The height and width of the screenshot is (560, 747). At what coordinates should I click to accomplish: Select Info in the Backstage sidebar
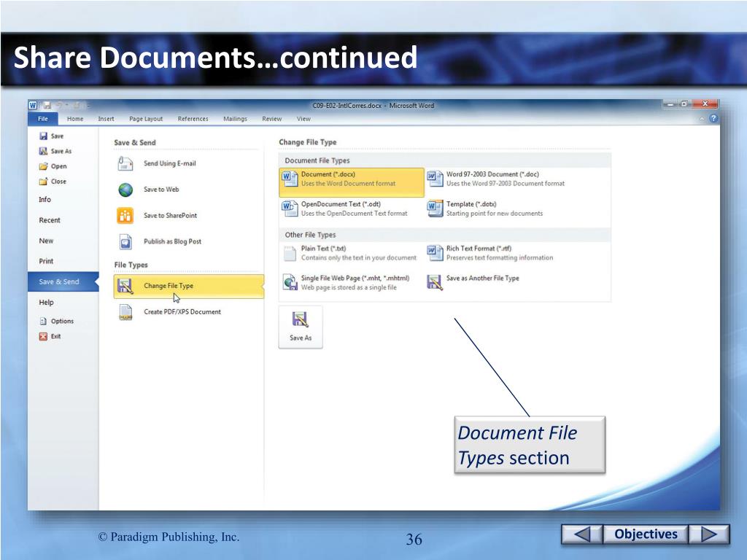(x=44, y=200)
